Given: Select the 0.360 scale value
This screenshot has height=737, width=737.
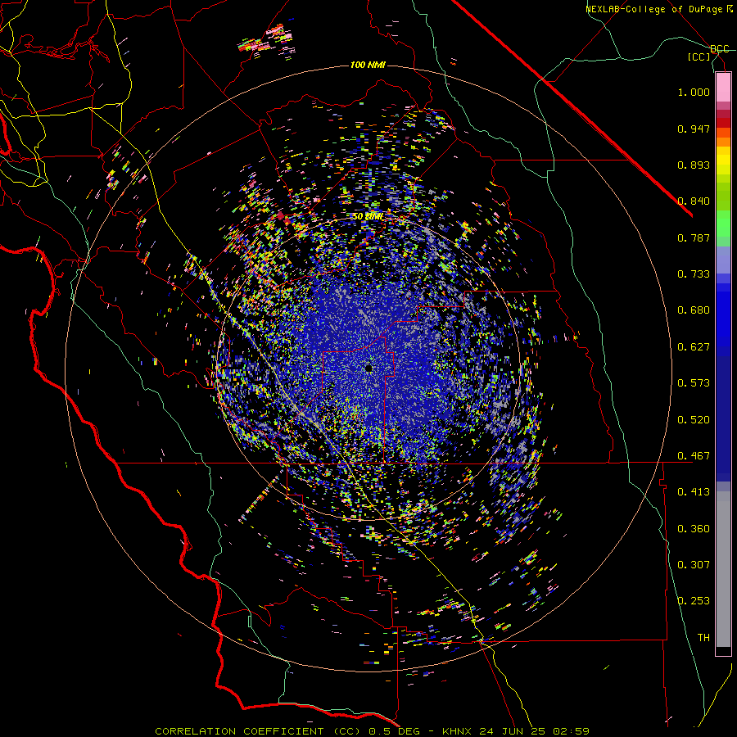Looking at the screenshot, I should pos(694,529).
